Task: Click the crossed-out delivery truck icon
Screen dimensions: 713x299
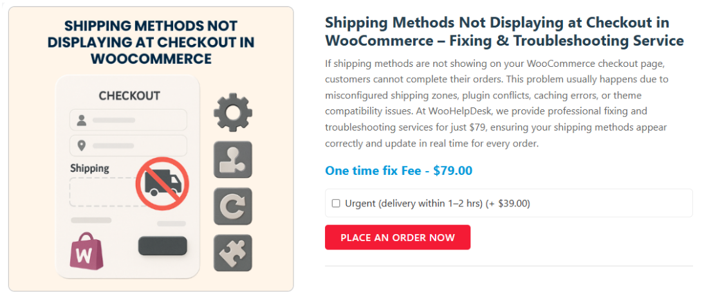Action: coord(162,185)
